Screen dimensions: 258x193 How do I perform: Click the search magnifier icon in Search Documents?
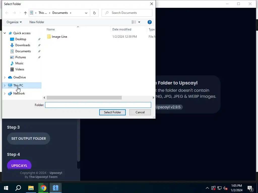point(107,13)
